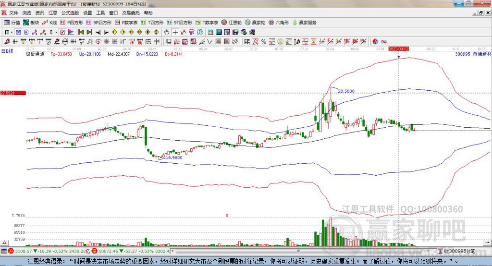Click the blue infinity symbol icon
The width and height of the screenshot is (492, 266).
click(x=384, y=41)
